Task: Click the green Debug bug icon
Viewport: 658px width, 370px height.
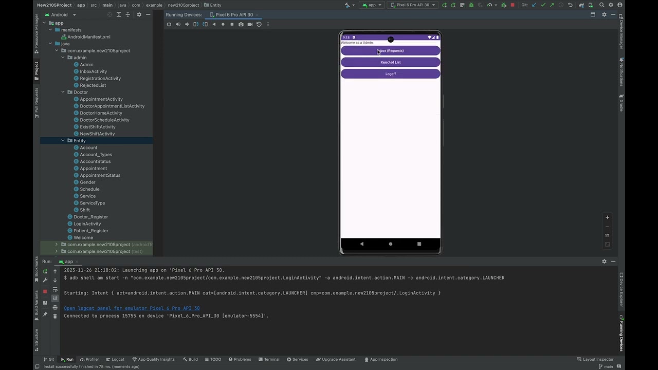Action: [x=471, y=5]
